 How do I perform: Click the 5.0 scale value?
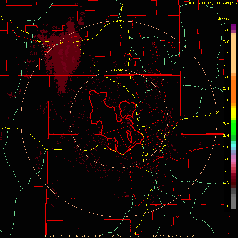click(226, 100)
